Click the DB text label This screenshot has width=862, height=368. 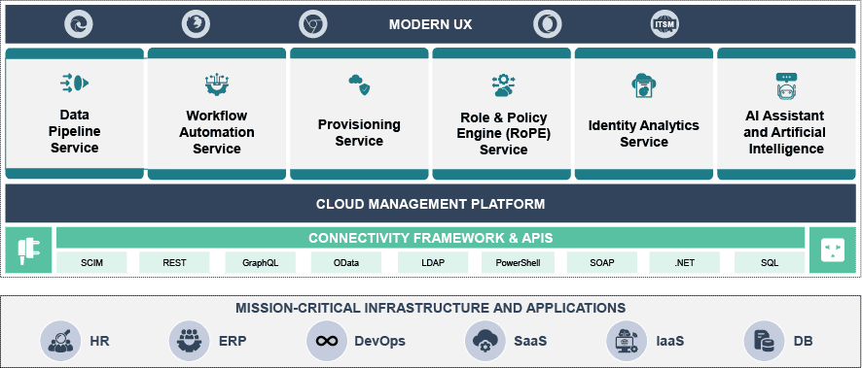click(x=803, y=341)
